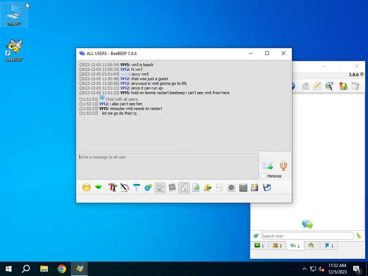Open File Explorer from the taskbar

click(x=44, y=269)
